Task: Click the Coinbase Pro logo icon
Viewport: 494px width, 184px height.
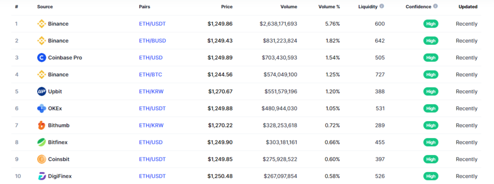Action: pos(41,58)
